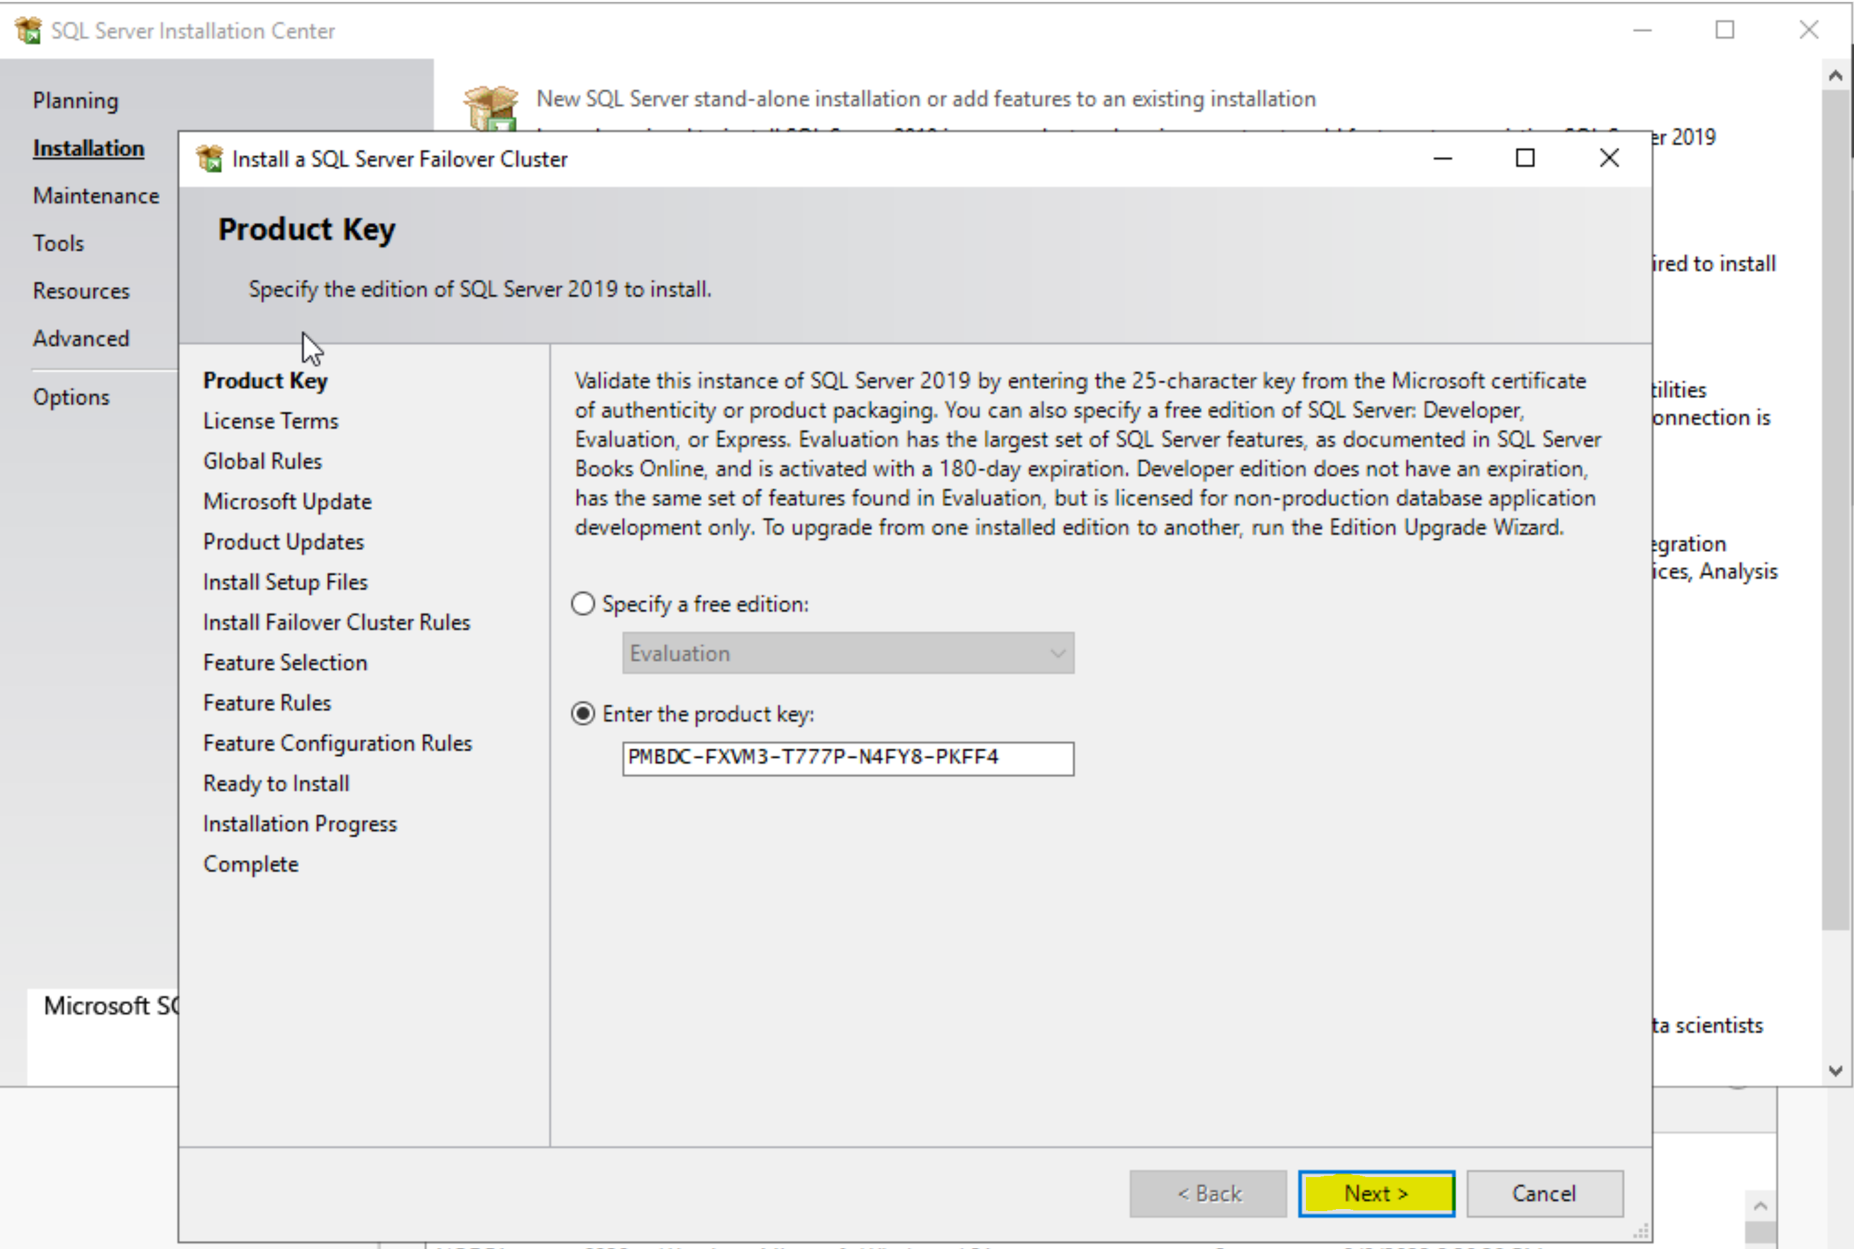The image size is (1854, 1249).
Task: Click the Feature Rules step
Action: (267, 702)
